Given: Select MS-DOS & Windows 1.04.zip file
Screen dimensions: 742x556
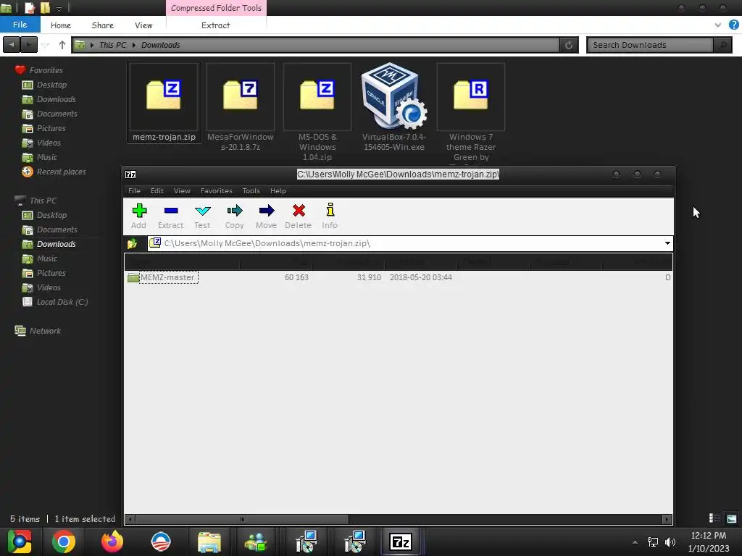Looking at the screenshot, I should pos(317,112).
